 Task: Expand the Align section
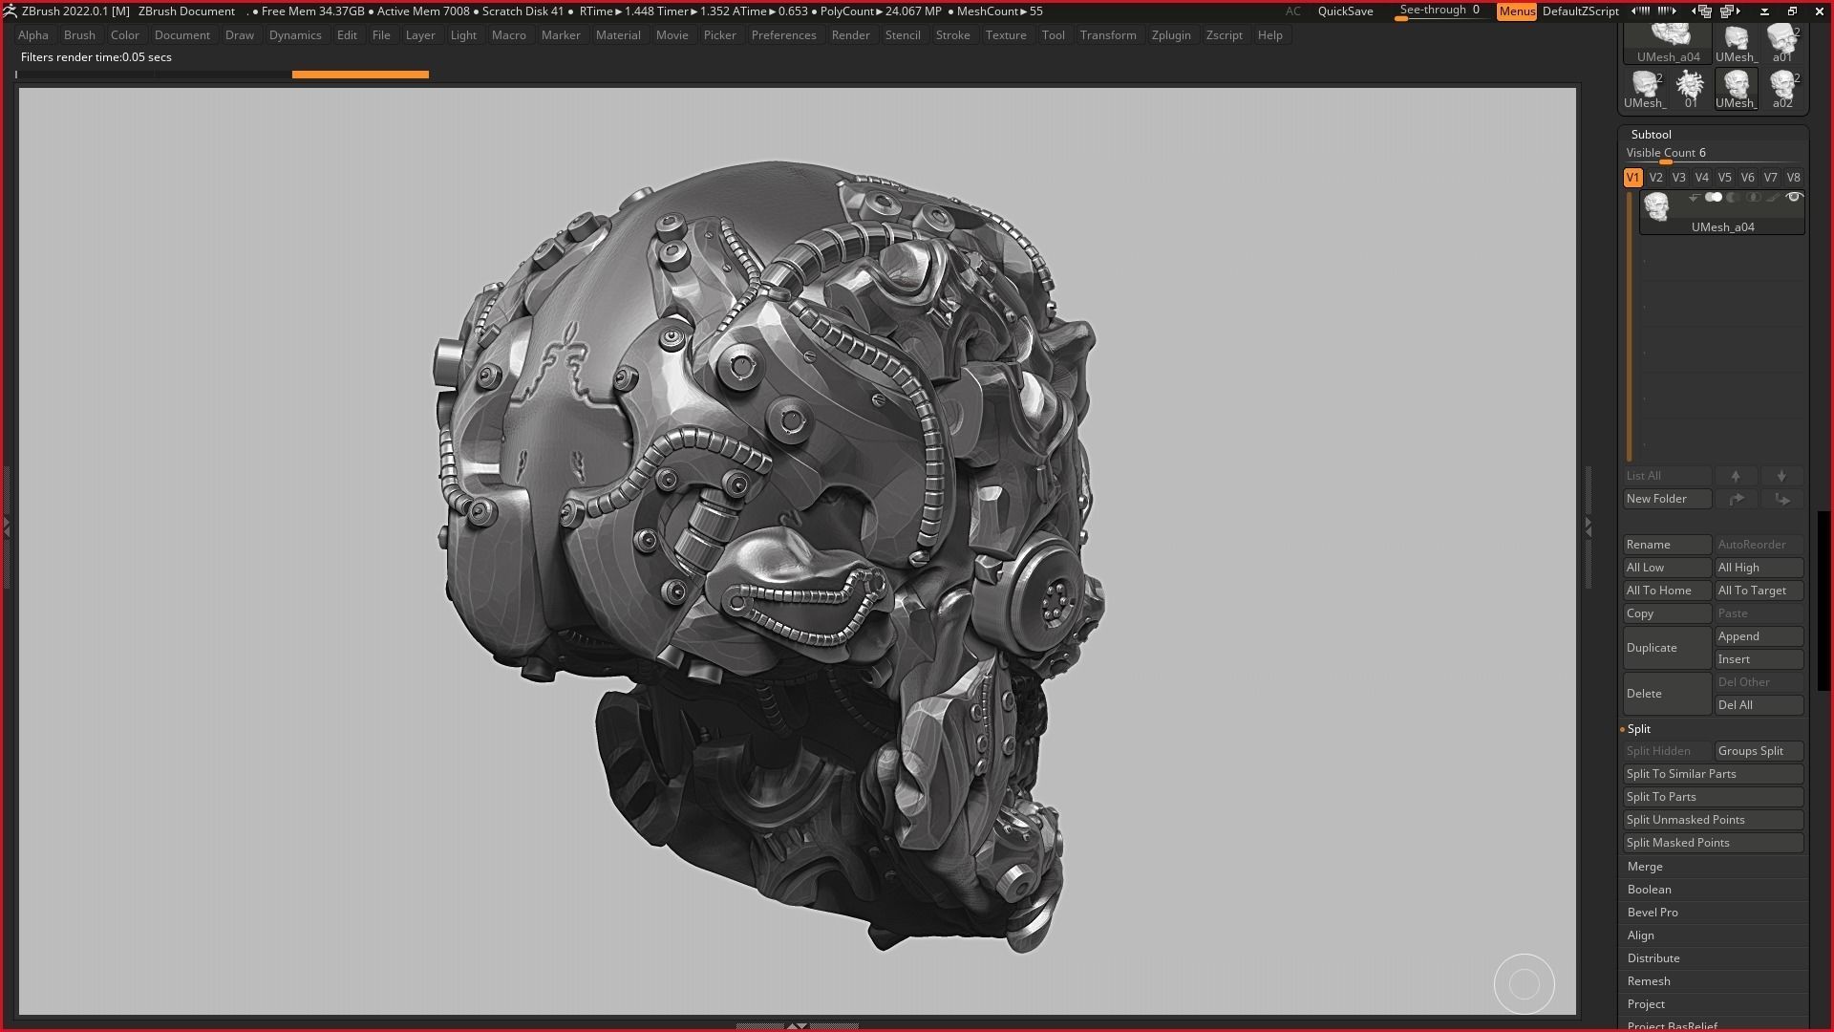[1640, 935]
